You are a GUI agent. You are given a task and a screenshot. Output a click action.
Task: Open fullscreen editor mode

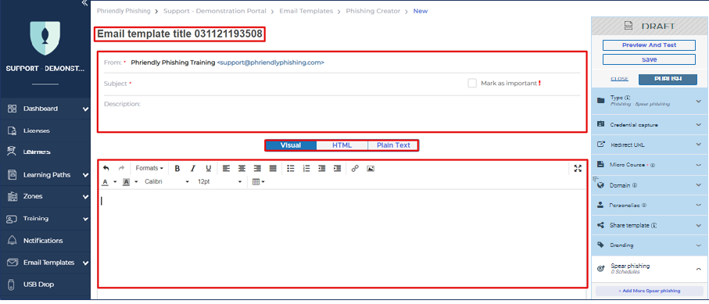coord(578,168)
